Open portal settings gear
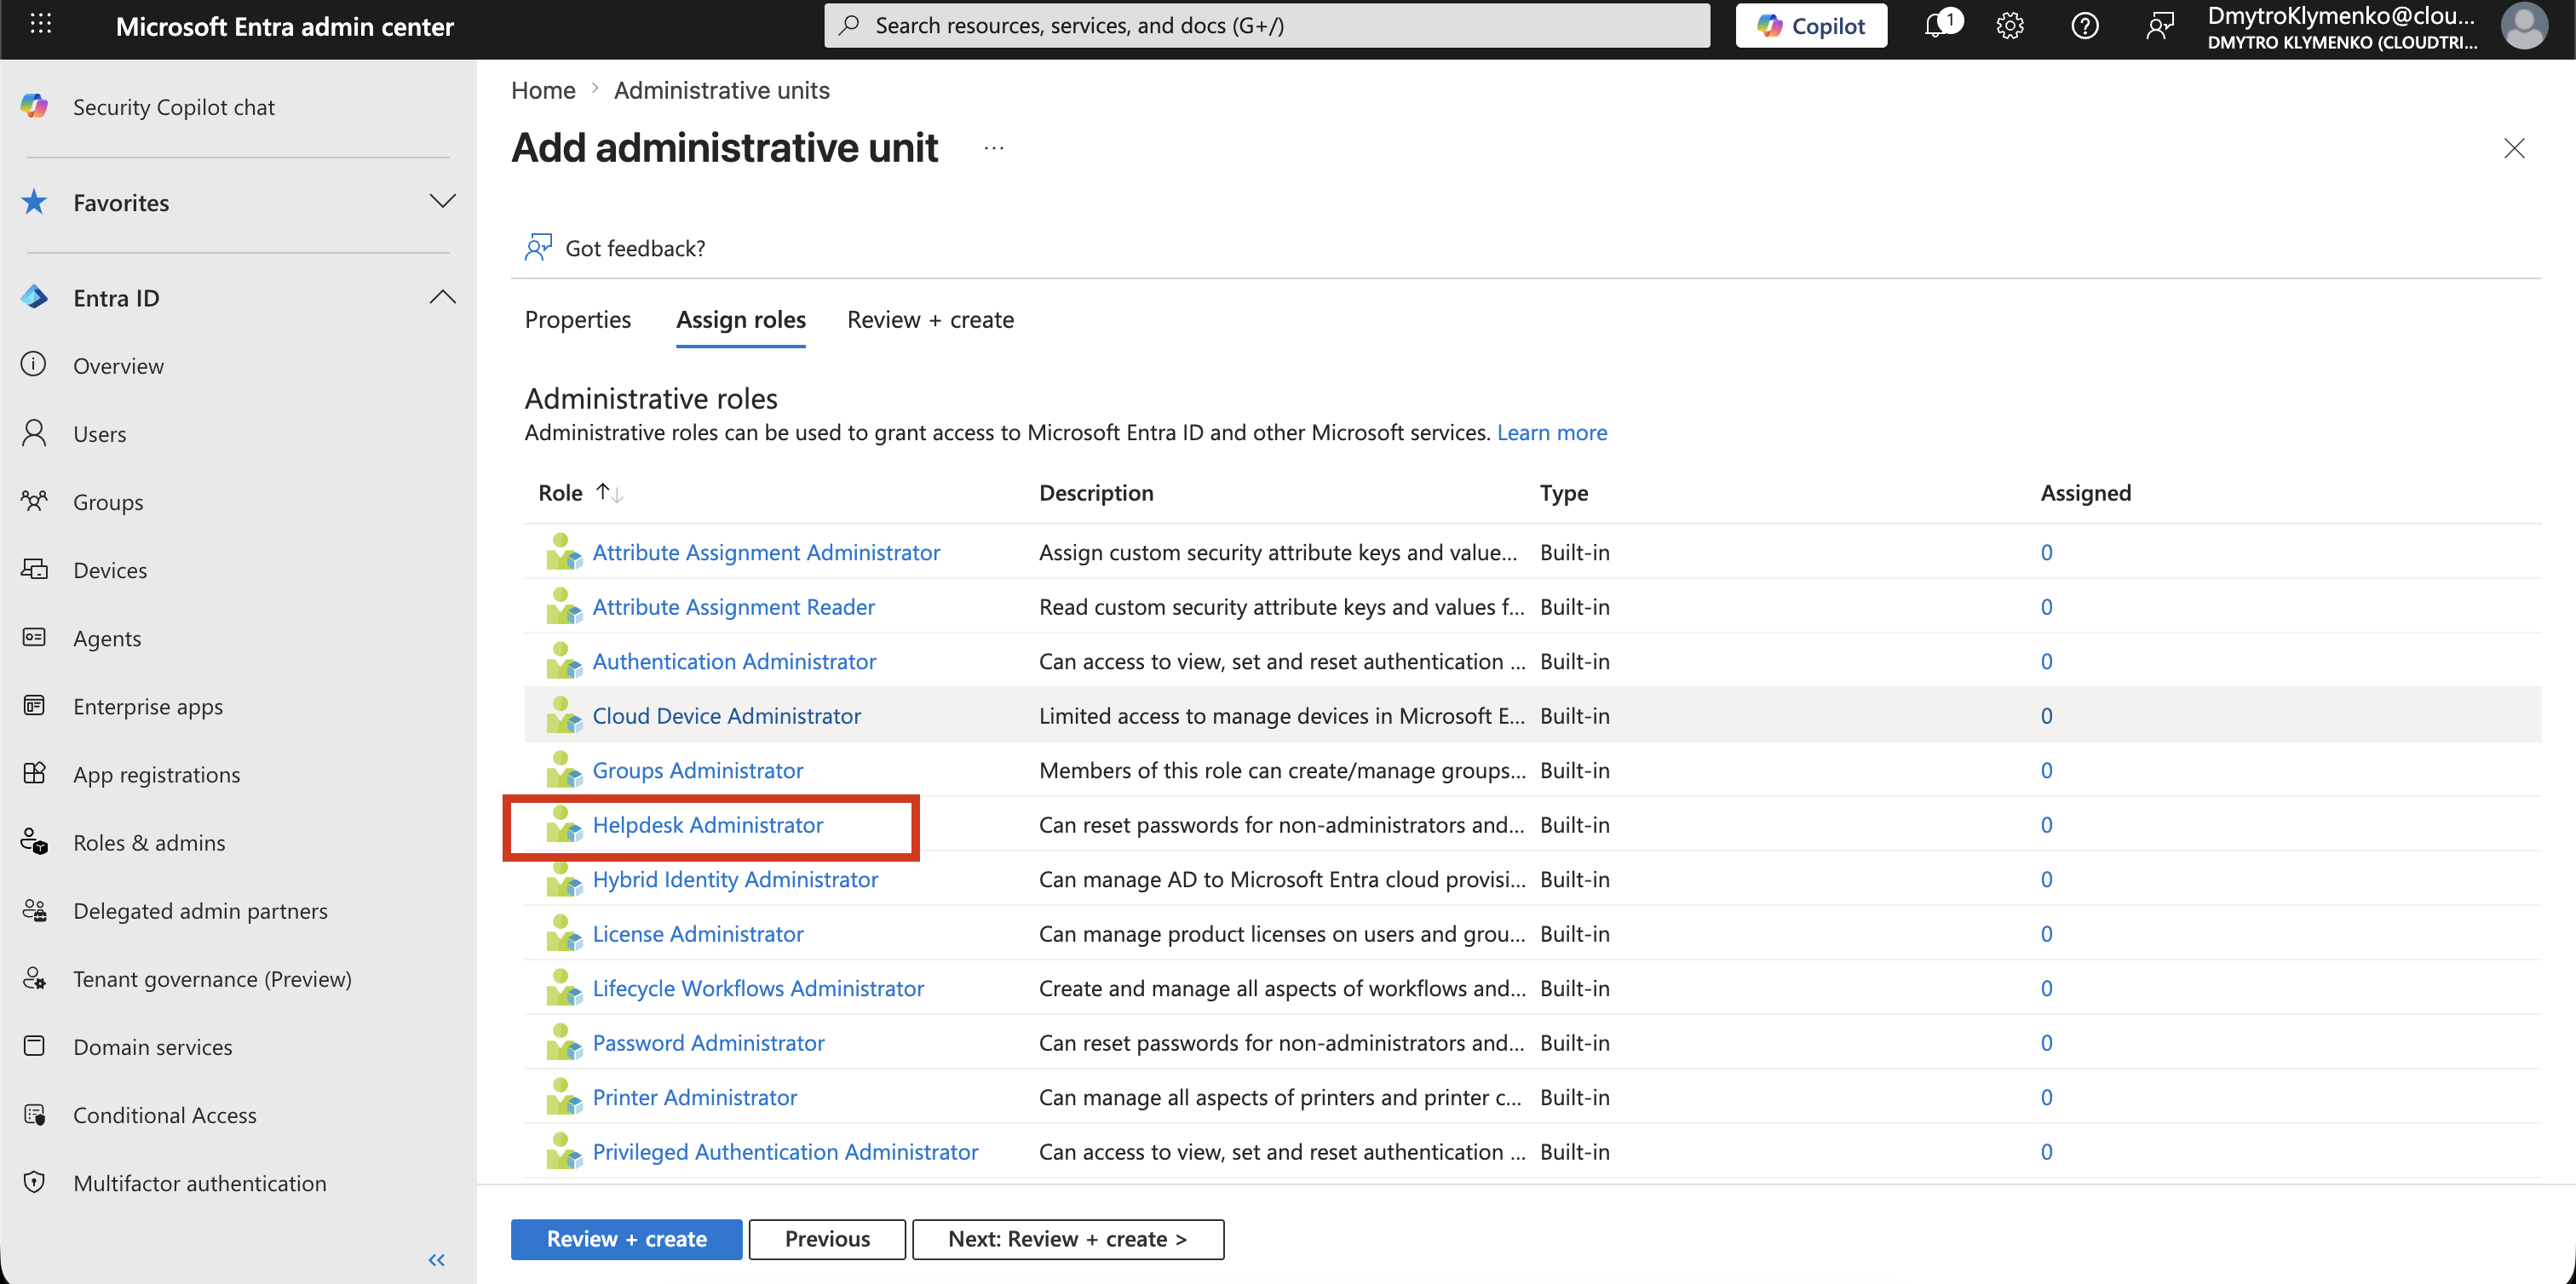 click(x=2010, y=26)
